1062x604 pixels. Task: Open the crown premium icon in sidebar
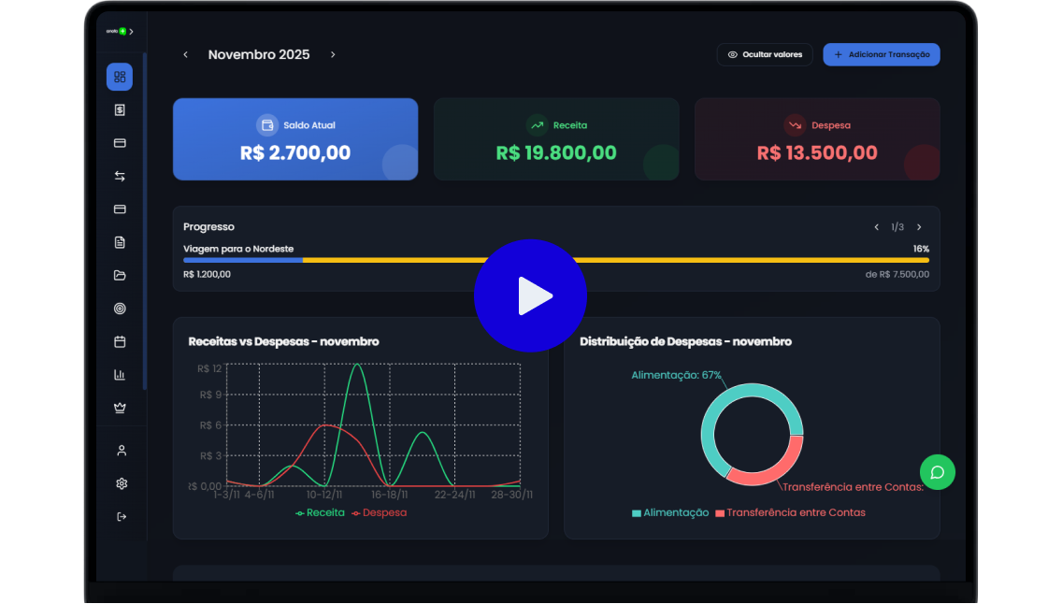pyautogui.click(x=120, y=408)
